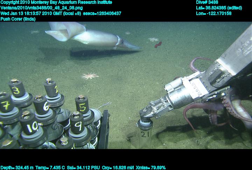Select the 'Push Corer (linda)' annotation

[18, 19]
